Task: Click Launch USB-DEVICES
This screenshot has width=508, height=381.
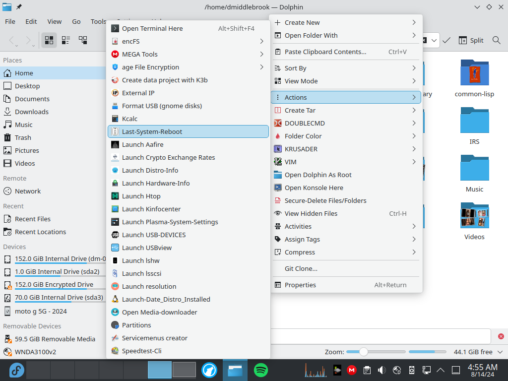Action: coord(188,235)
